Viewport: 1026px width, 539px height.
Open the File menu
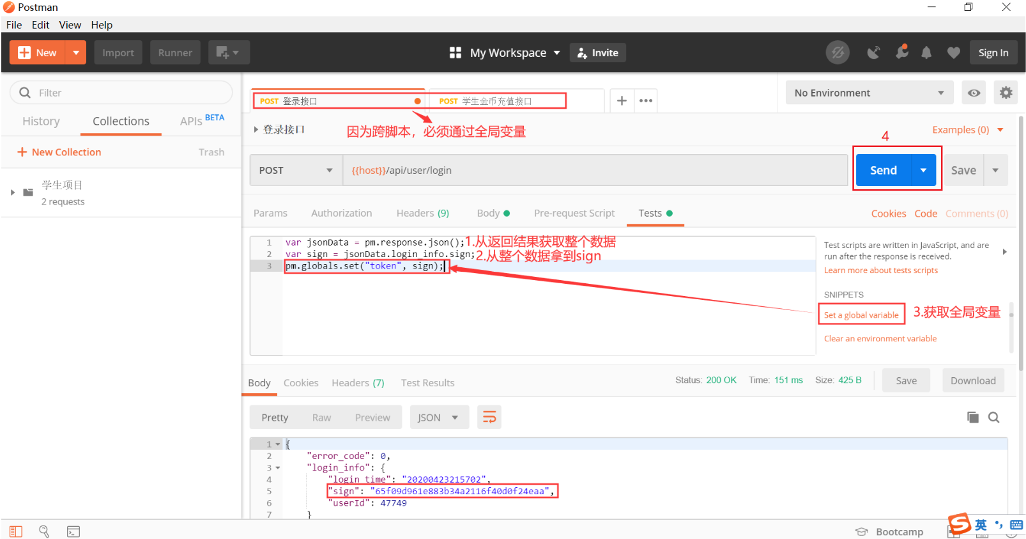14,25
